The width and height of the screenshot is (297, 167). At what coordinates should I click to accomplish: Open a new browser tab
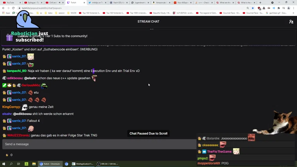pyautogui.click(x=260, y=3)
